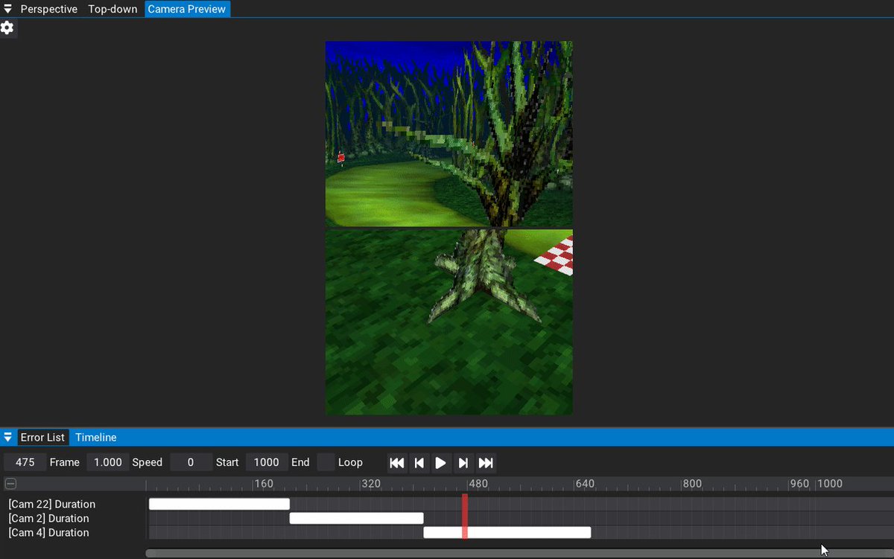Step back one frame
894x559 pixels.
pos(419,463)
